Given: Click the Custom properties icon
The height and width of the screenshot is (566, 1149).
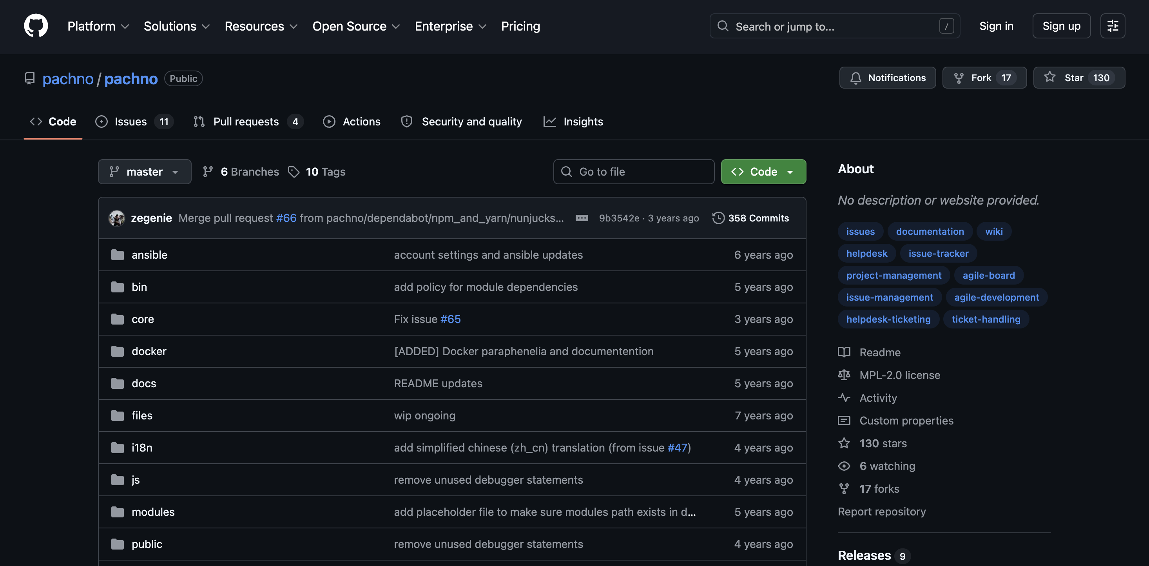Looking at the screenshot, I should 844,421.
